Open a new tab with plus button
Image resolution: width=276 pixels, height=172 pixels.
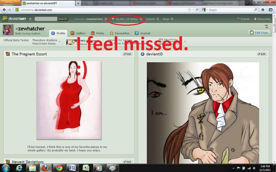(x=78, y=3)
